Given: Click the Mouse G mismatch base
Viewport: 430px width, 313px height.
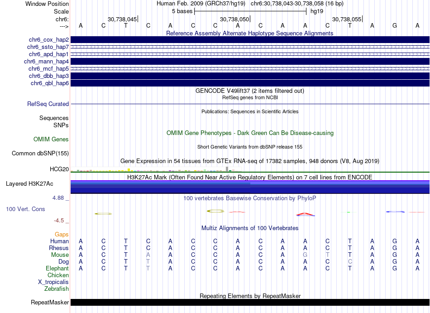Looking at the screenshot, I should coord(305,255).
